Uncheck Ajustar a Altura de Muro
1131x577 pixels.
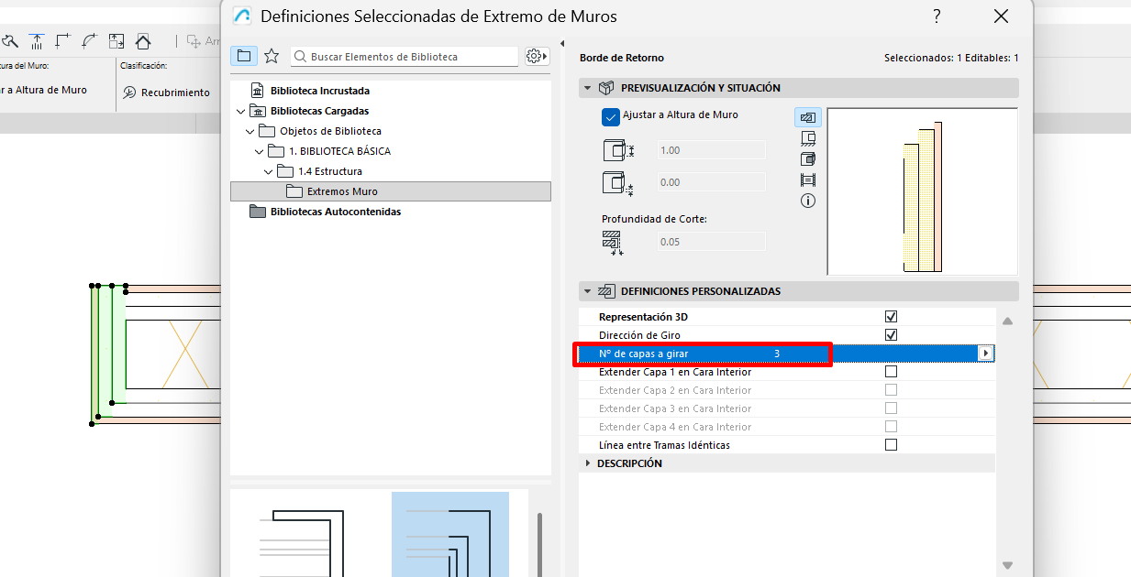click(x=611, y=116)
